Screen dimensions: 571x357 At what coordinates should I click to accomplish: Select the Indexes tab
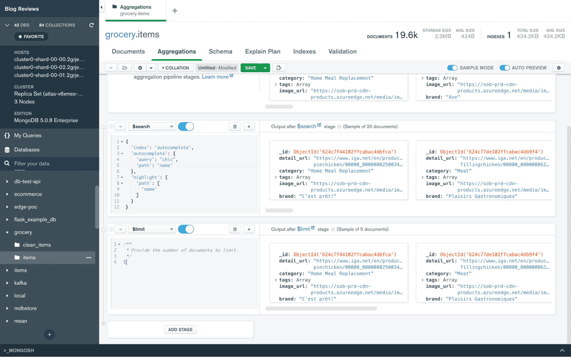[x=304, y=51]
